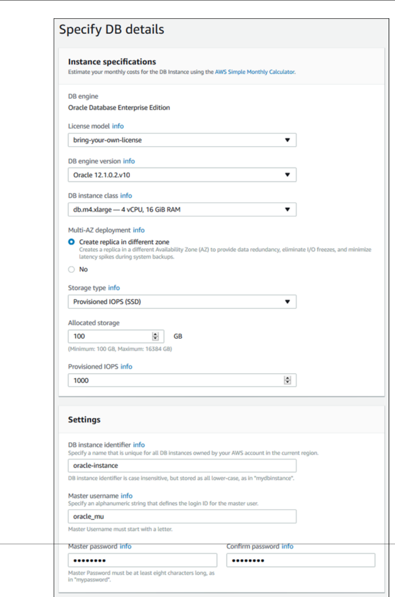The height and width of the screenshot is (597, 395).
Task: Open the Multi-AZ deployment info link
Action: pos(139,230)
